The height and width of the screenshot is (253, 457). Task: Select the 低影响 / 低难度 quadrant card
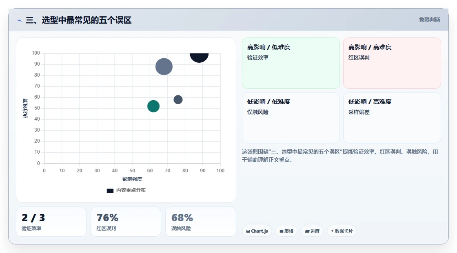point(291,118)
